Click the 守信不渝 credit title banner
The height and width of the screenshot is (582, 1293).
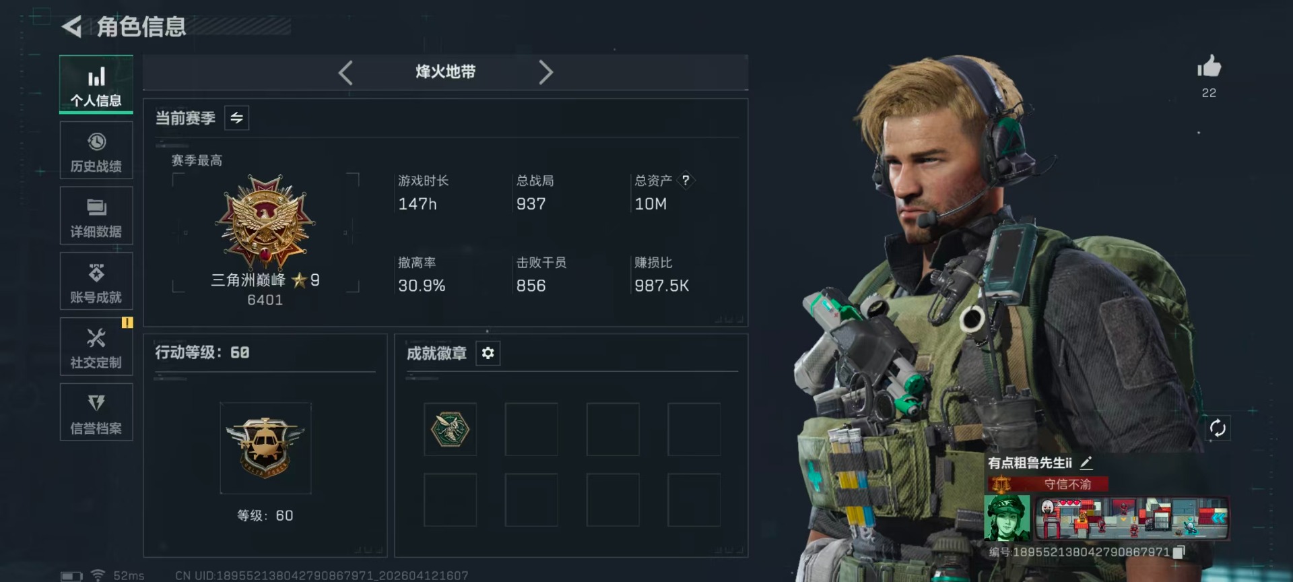[x=1048, y=484]
